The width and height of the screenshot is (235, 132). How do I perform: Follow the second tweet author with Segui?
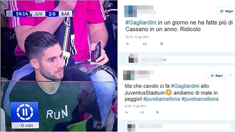(216, 75)
